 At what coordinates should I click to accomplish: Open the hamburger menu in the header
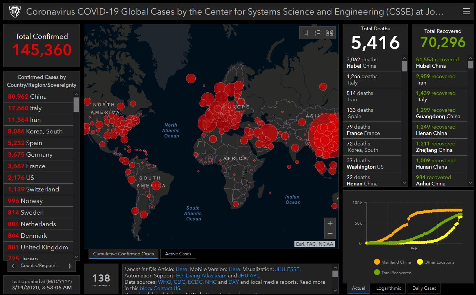pos(466,12)
